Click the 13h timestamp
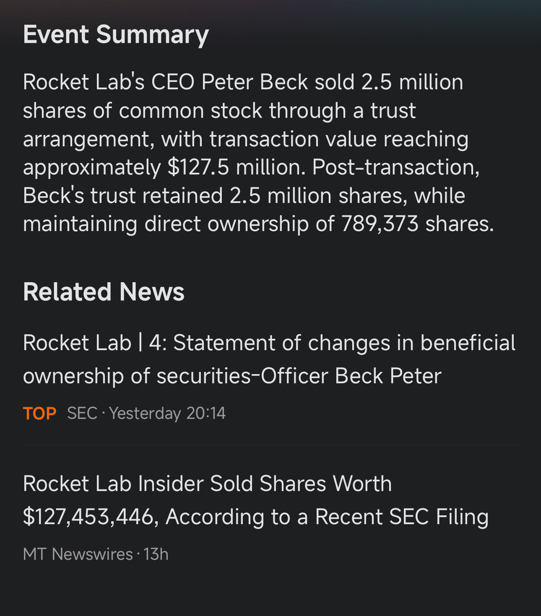Screen dimensions: 541x616 point(156,554)
